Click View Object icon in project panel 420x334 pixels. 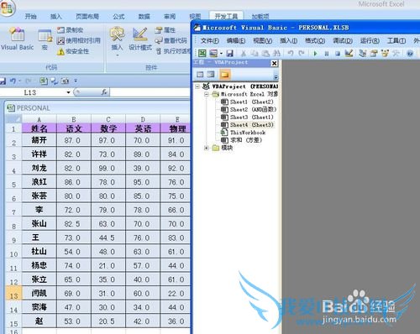pyautogui.click(x=211, y=75)
